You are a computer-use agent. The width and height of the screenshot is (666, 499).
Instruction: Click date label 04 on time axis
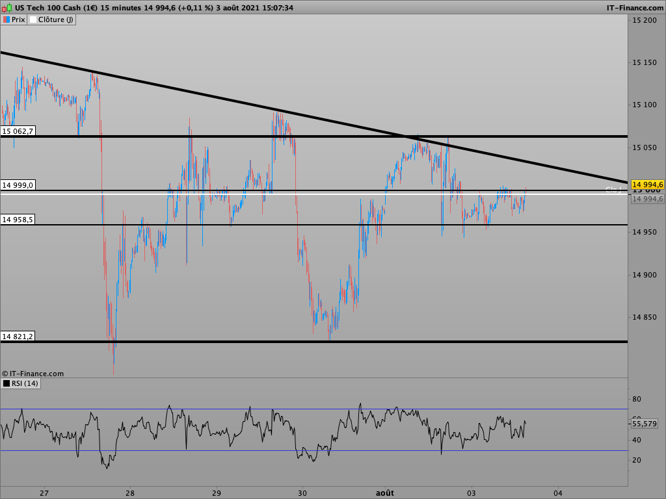[x=557, y=493]
